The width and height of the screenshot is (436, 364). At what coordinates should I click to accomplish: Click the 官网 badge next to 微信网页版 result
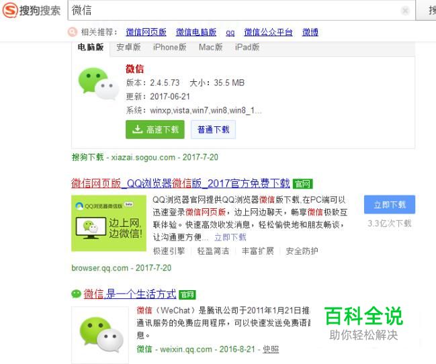pyautogui.click(x=303, y=184)
